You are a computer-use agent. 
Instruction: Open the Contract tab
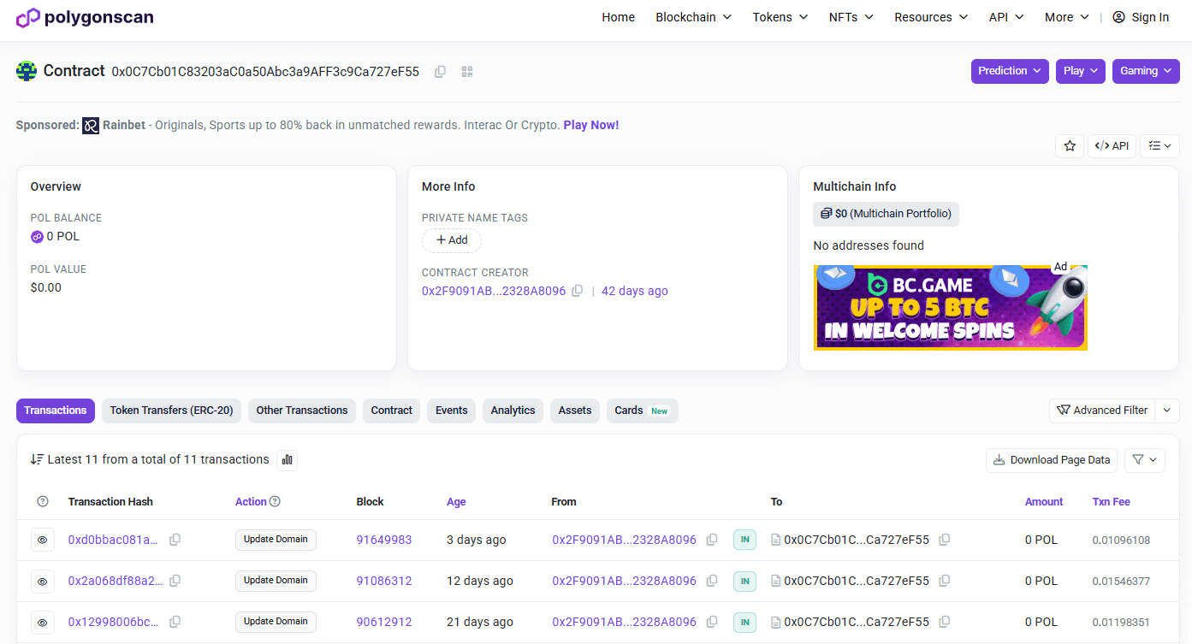click(391, 411)
